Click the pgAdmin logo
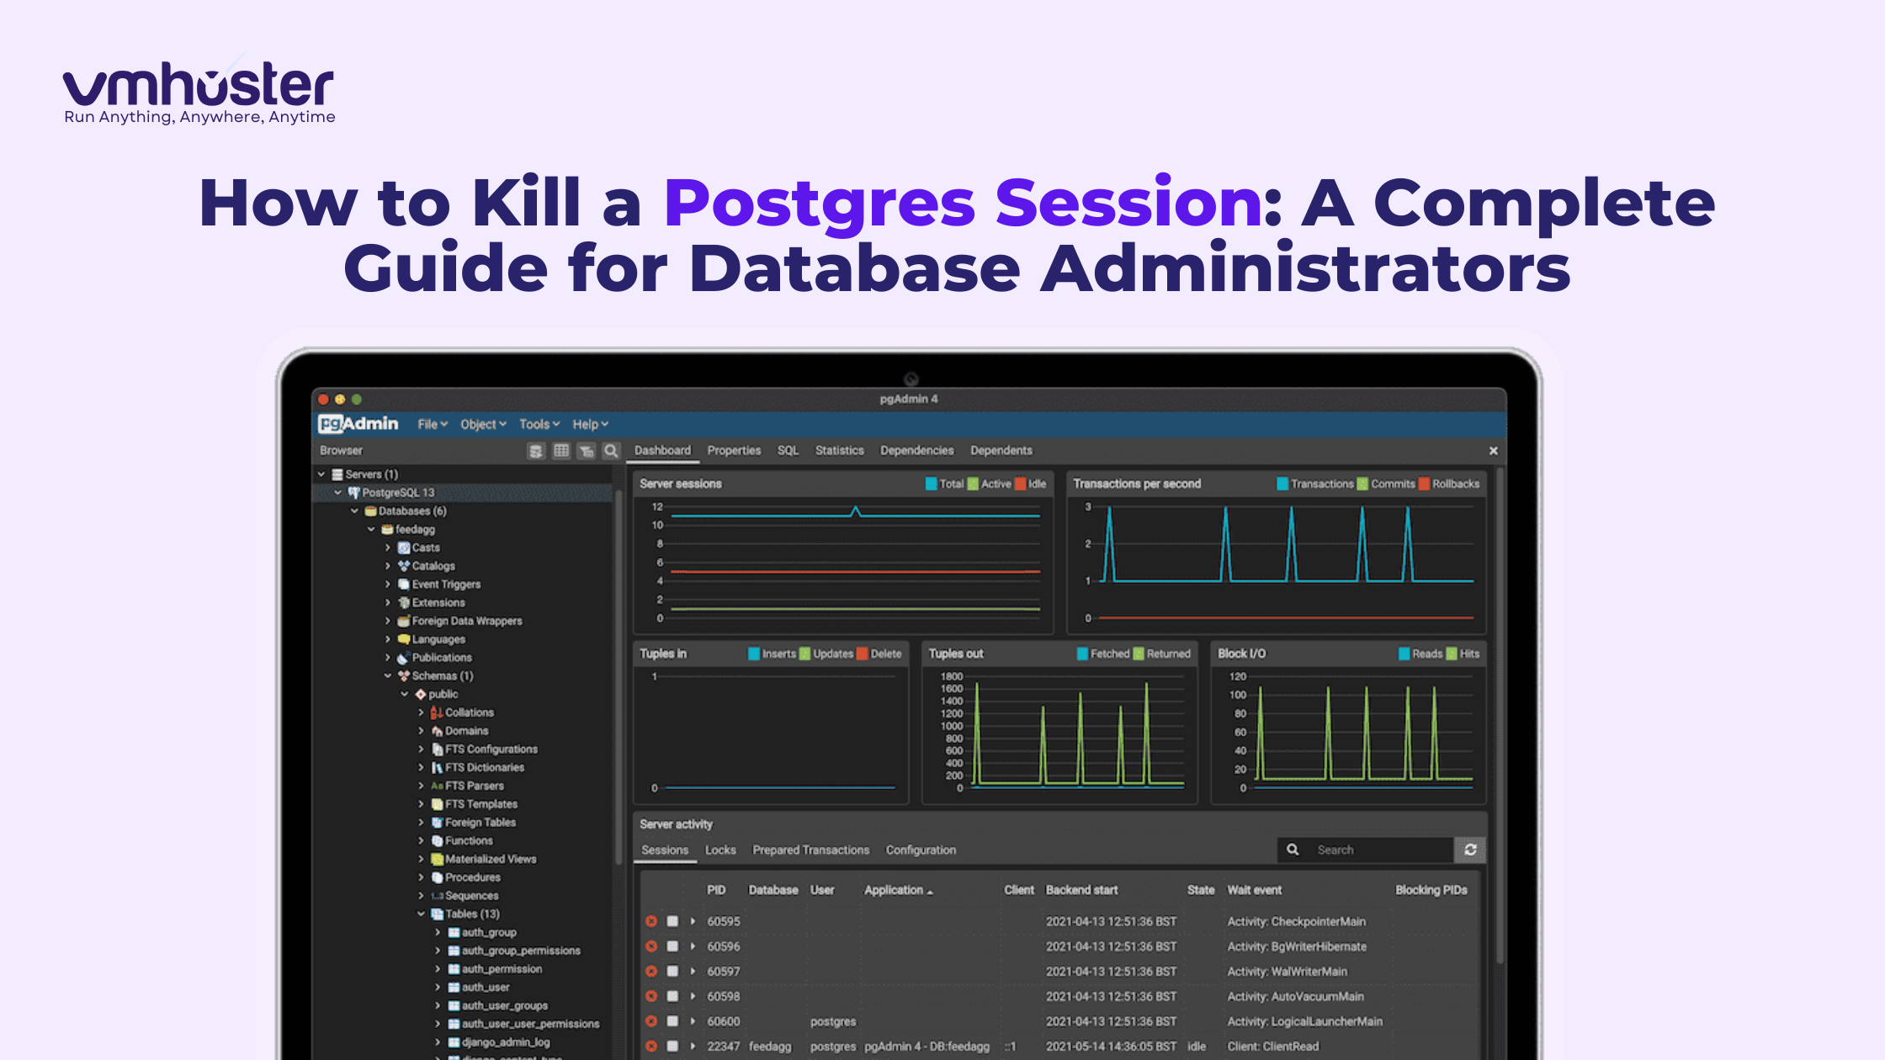Image resolution: width=1885 pixels, height=1060 pixels. click(x=358, y=424)
